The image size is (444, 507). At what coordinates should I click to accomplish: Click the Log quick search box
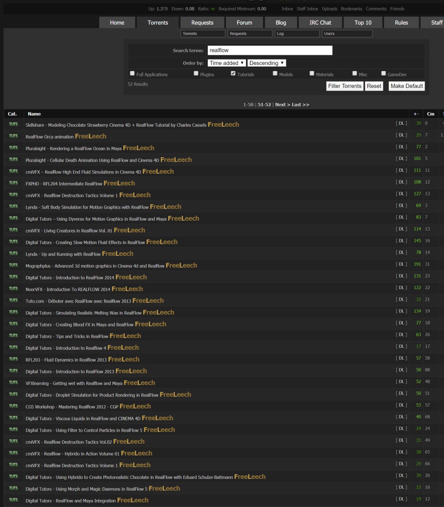tap(297, 34)
